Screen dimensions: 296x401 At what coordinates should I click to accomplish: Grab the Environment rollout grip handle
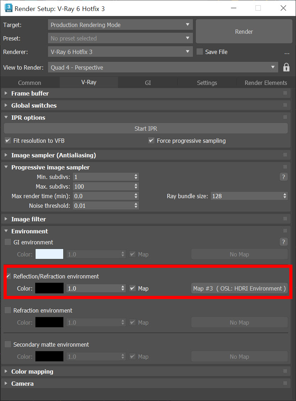tap(285, 231)
